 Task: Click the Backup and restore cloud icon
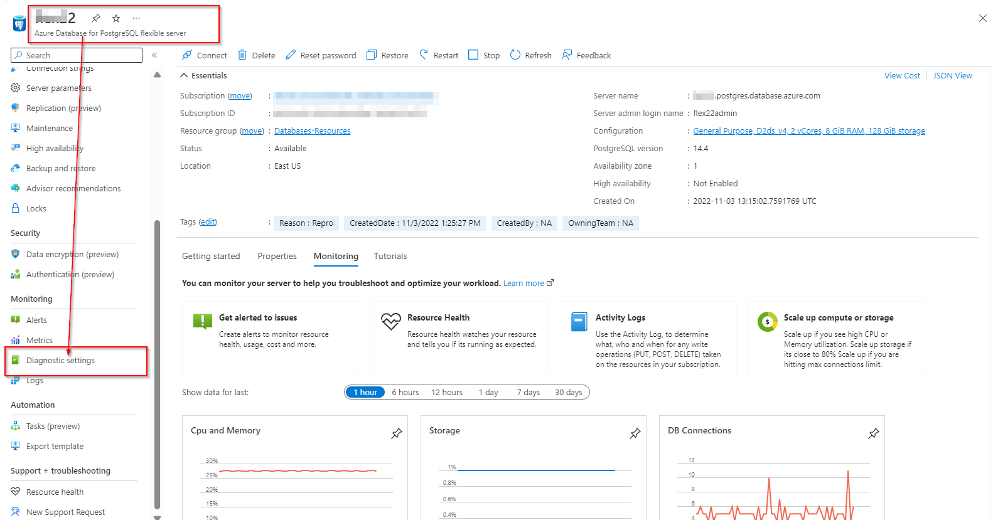coord(16,168)
